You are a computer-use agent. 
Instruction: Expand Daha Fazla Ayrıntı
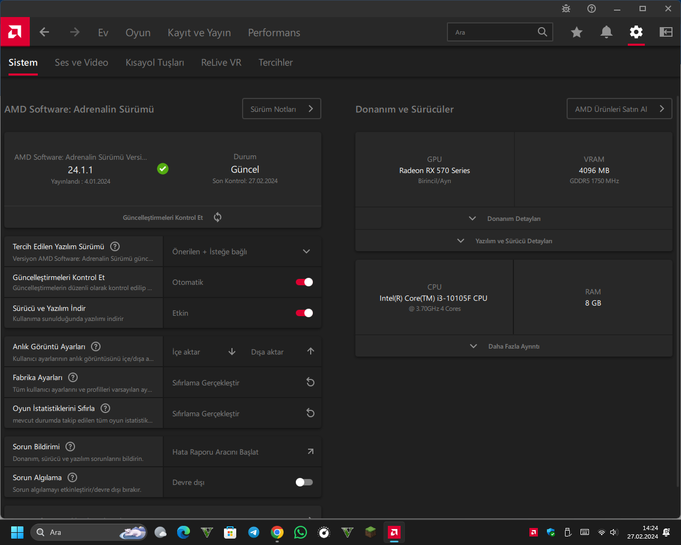coord(514,346)
